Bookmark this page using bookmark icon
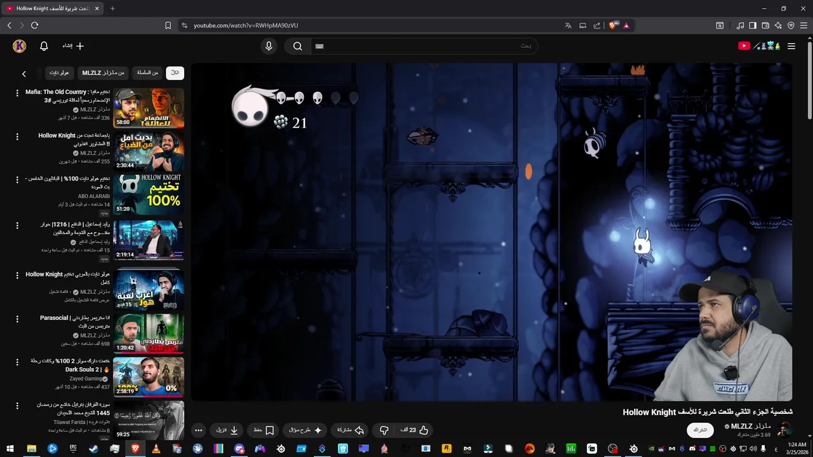The width and height of the screenshot is (813, 457). point(168,25)
